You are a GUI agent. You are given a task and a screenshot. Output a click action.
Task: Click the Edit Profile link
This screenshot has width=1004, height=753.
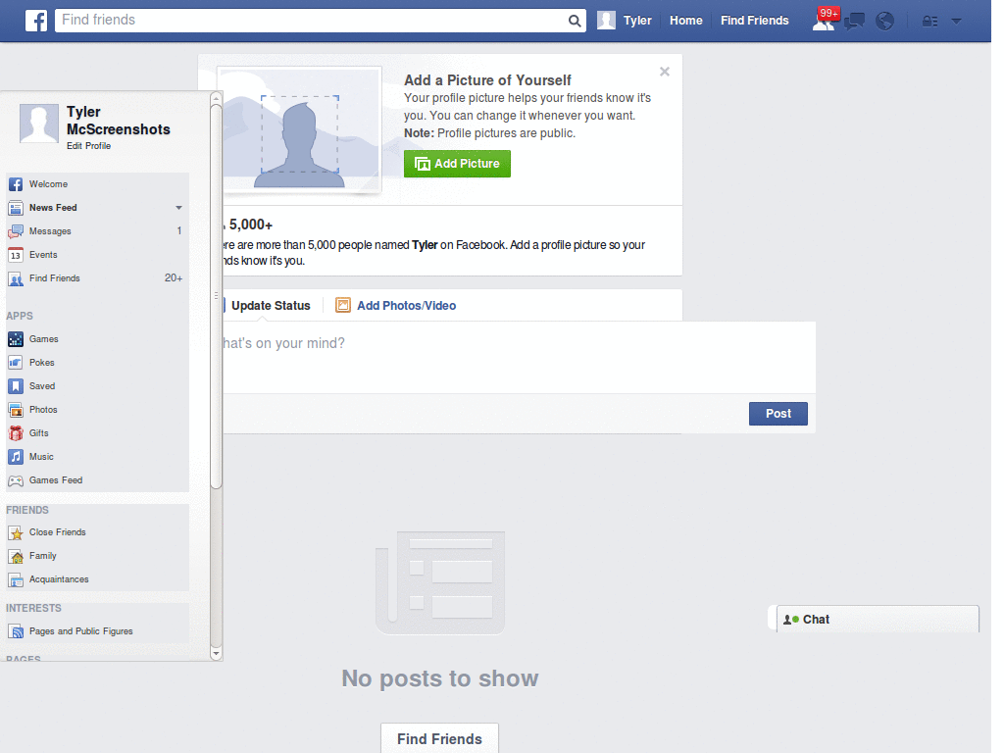[89, 146]
